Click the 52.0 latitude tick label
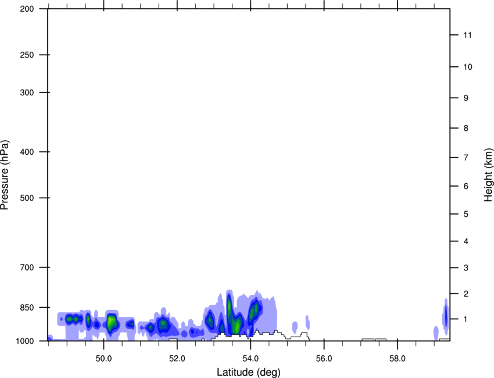The width and height of the screenshot is (494, 378). pyautogui.click(x=177, y=359)
